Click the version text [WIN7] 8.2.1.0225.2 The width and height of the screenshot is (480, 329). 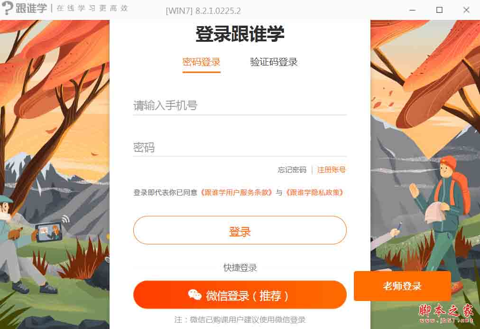click(203, 11)
